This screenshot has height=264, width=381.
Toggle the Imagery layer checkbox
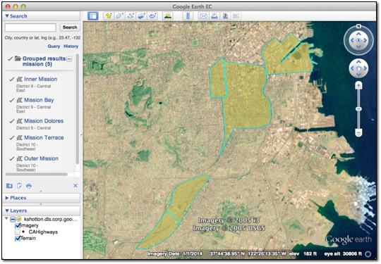18,226
